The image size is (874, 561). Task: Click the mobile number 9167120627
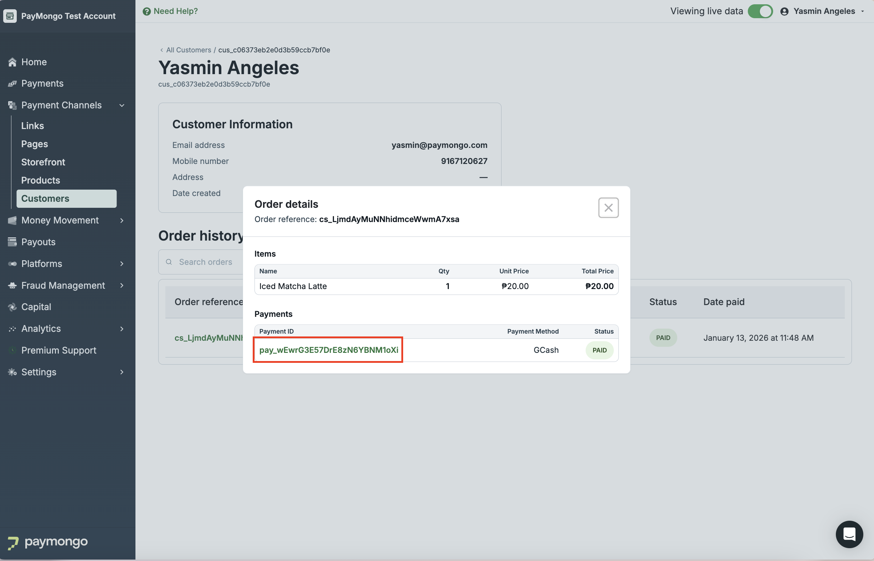coord(464,161)
